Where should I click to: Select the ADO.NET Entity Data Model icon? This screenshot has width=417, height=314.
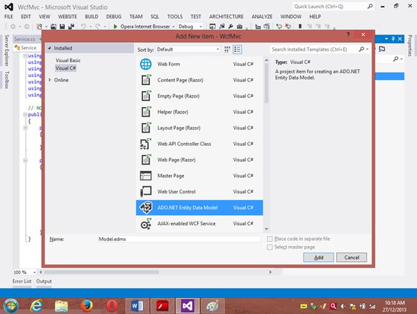pyautogui.click(x=146, y=208)
